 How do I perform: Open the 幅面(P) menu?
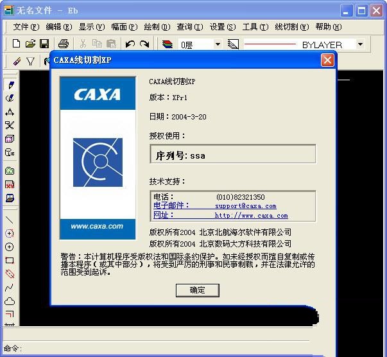(124, 27)
